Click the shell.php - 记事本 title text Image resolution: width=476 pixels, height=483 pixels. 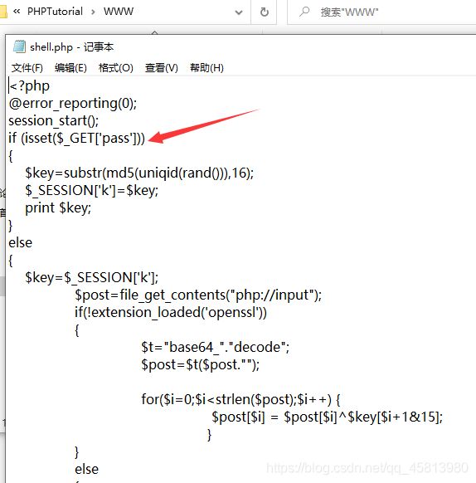click(72, 46)
